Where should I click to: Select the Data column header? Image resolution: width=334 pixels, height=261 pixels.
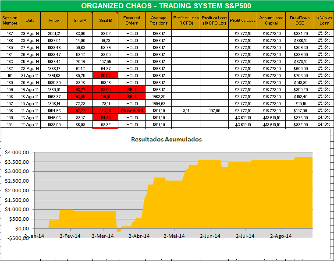tap(30, 21)
